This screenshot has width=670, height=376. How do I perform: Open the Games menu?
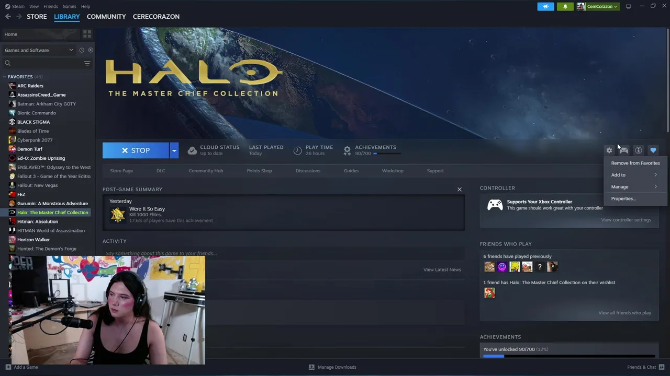(69, 6)
